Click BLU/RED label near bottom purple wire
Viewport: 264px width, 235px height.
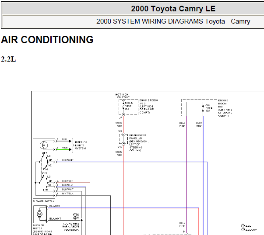tap(182, 225)
